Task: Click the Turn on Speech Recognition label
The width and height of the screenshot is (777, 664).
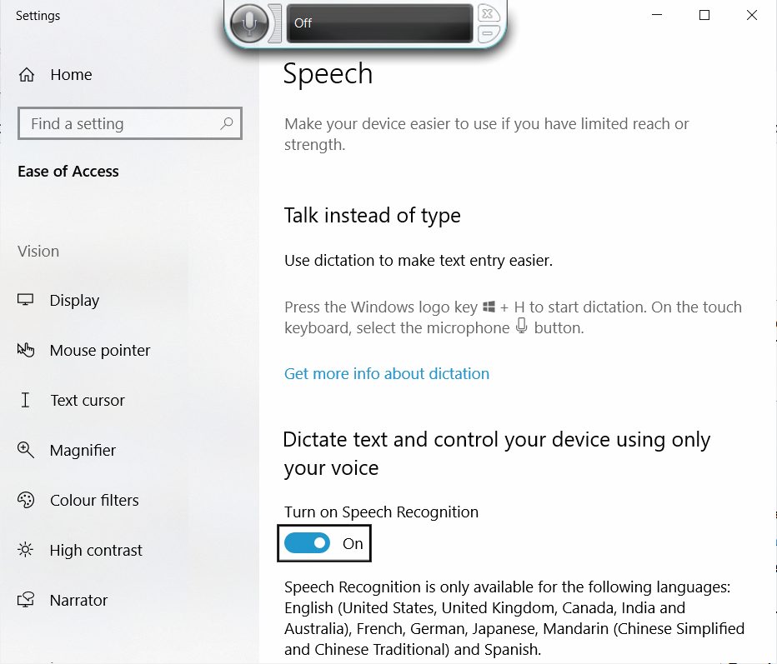Action: 381,512
